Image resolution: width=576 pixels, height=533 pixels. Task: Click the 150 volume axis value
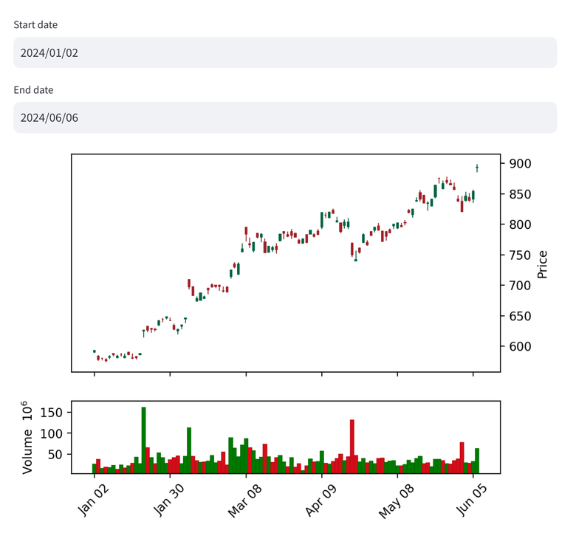(51, 413)
